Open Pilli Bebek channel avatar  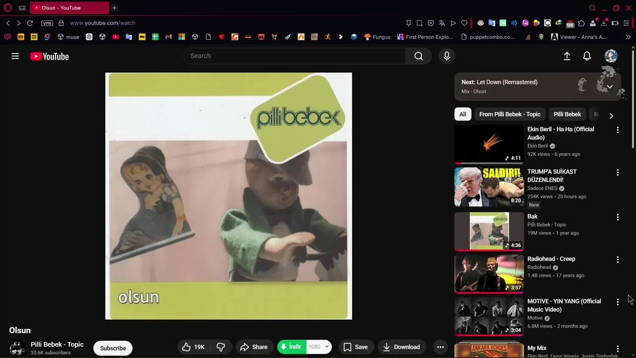click(17, 348)
